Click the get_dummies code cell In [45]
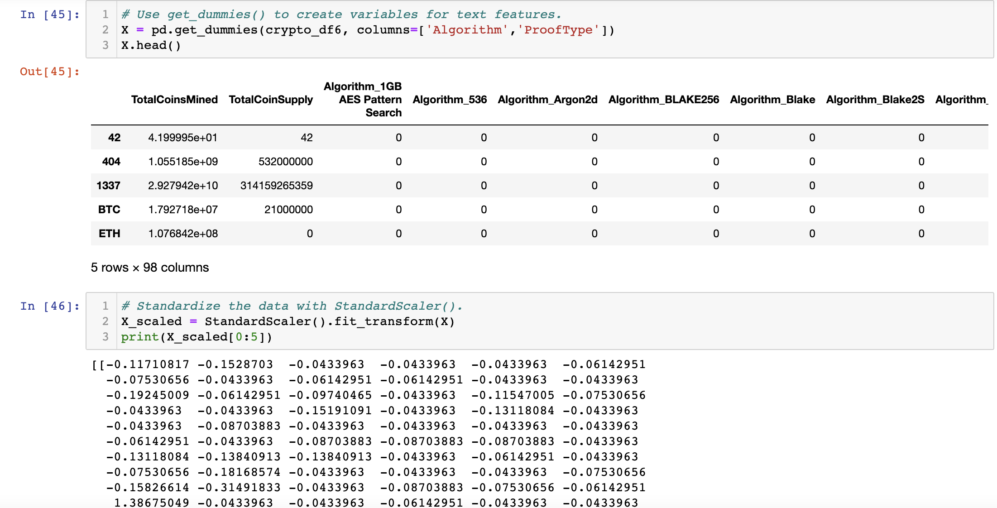The height and width of the screenshot is (508, 997). click(x=540, y=29)
